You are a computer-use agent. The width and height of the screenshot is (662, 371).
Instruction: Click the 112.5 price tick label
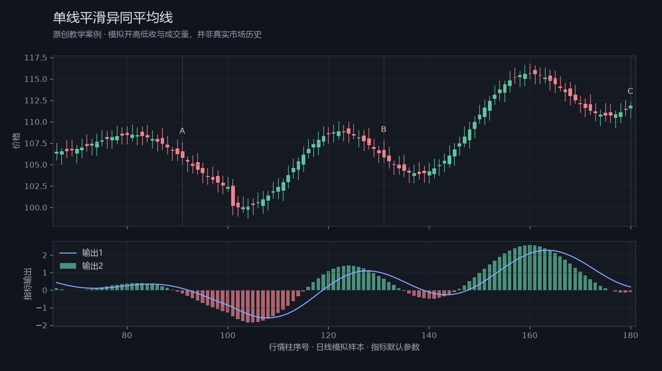click(36, 100)
